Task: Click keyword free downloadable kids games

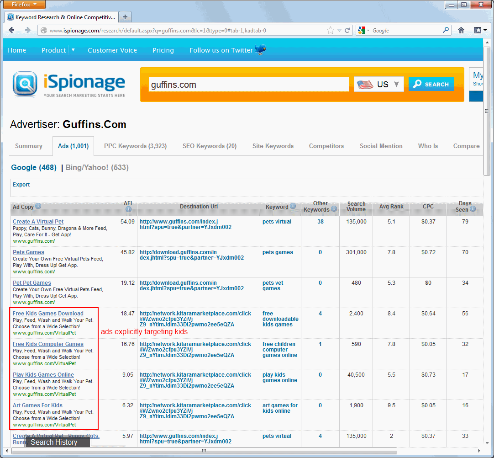Action: 280,319
